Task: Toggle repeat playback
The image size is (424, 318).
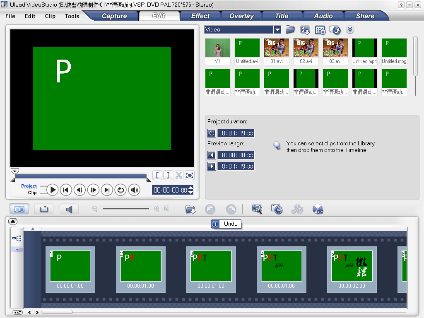Action: pyautogui.click(x=120, y=190)
